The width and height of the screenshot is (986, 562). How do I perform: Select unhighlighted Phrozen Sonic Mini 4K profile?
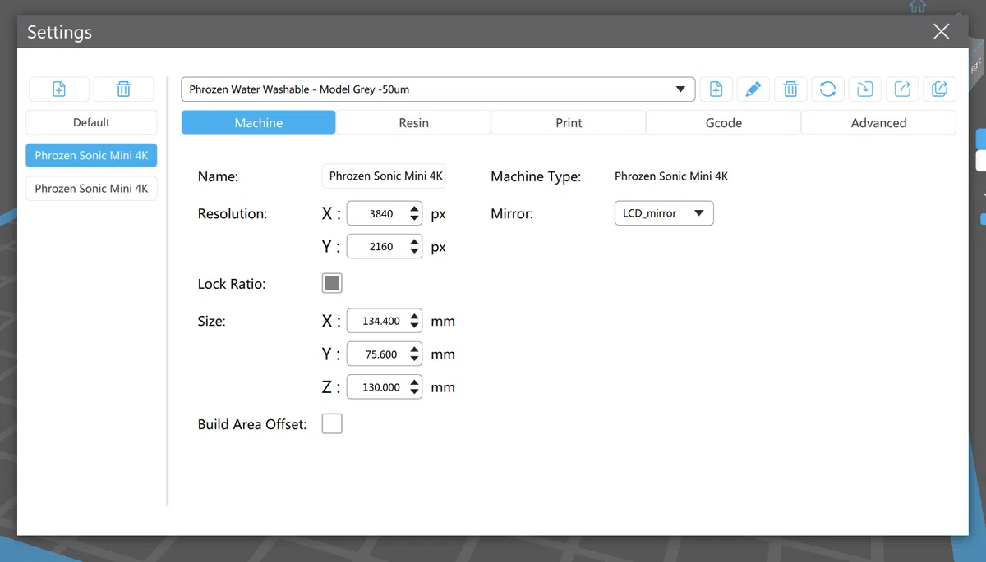tap(91, 188)
